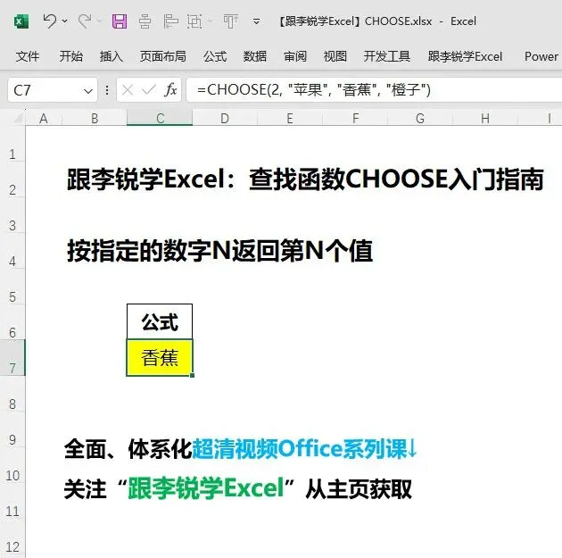
Task: Click the fx Insert Function icon
Action: (170, 89)
